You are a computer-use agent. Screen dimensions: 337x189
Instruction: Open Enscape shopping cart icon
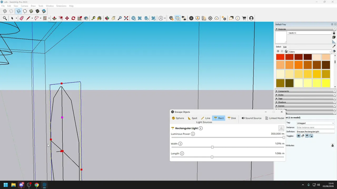pyautogui.click(x=244, y=18)
